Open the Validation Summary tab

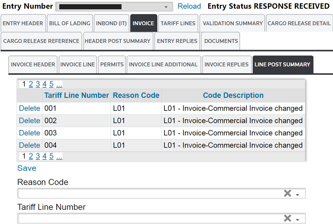(x=233, y=23)
